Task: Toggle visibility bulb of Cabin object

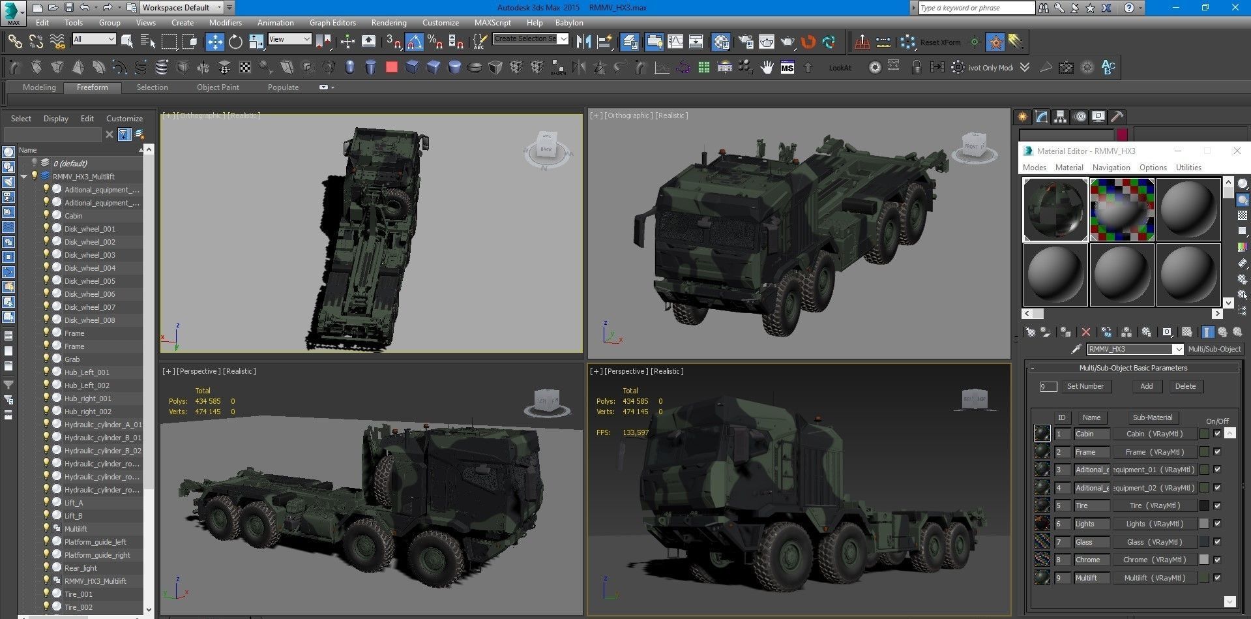Action: click(46, 215)
